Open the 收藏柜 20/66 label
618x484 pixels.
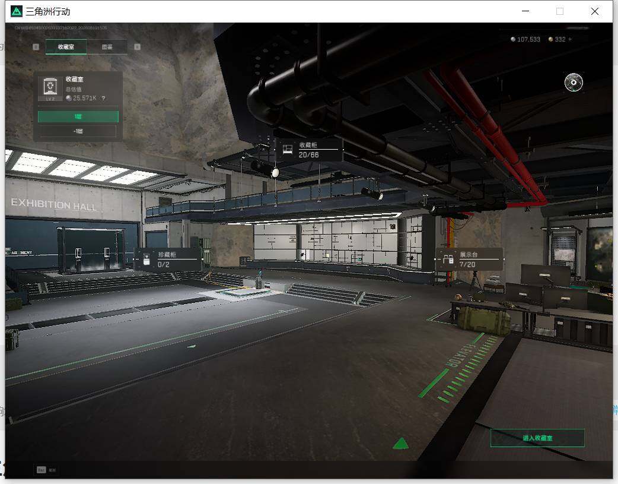click(310, 150)
